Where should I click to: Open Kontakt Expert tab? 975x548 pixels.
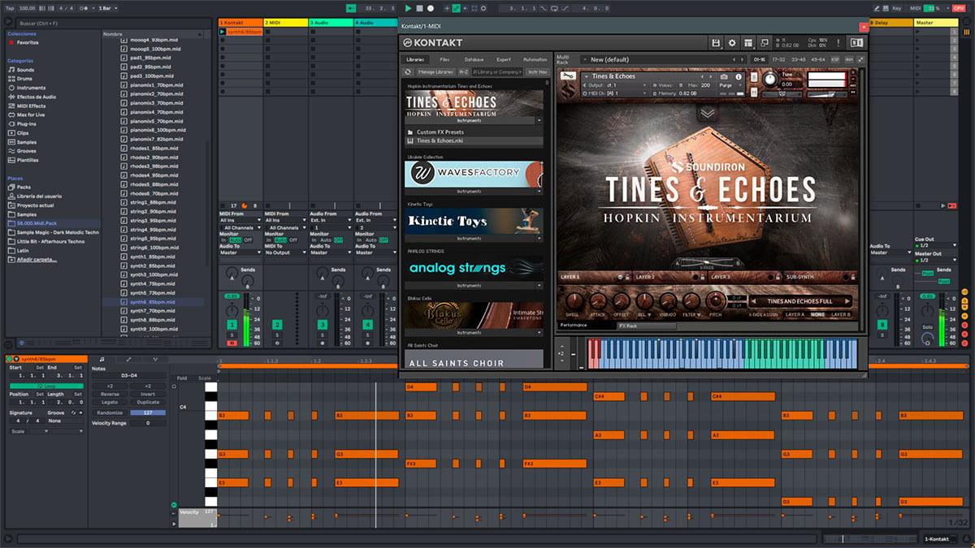(504, 59)
